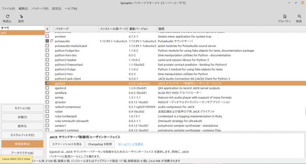The image size is (306, 164).
Task: Click the 配布元 filter button
Action: click(x=22, y=126)
